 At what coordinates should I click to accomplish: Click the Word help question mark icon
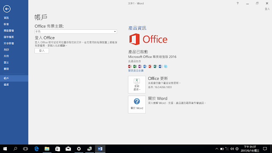pos(238,3)
